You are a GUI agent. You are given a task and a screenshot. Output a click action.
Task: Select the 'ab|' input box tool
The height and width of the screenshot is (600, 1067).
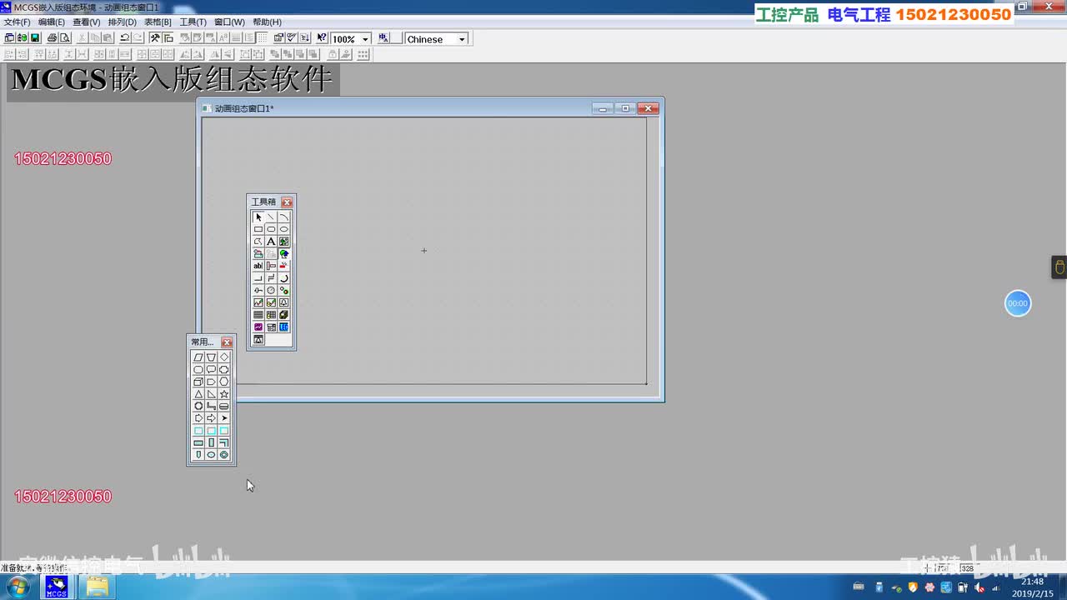258,266
